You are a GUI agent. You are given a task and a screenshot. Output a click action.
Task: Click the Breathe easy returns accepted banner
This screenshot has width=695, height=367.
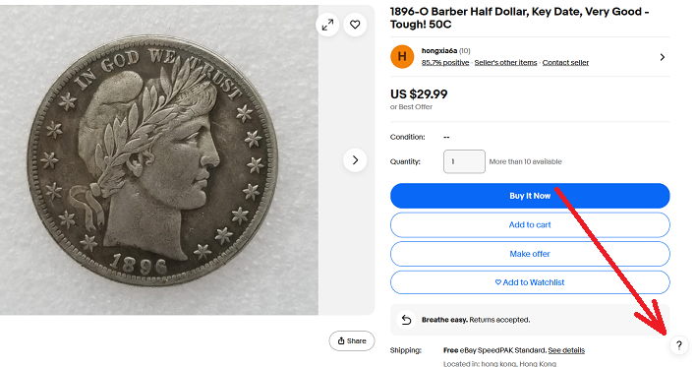tap(530, 320)
